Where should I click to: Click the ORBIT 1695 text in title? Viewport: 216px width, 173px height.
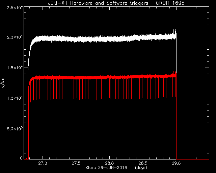170,3
